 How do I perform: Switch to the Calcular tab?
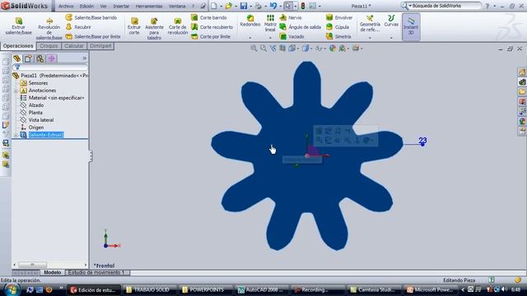(x=74, y=46)
